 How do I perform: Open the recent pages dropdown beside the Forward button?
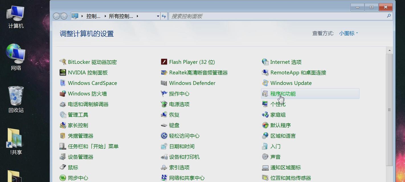69,16
